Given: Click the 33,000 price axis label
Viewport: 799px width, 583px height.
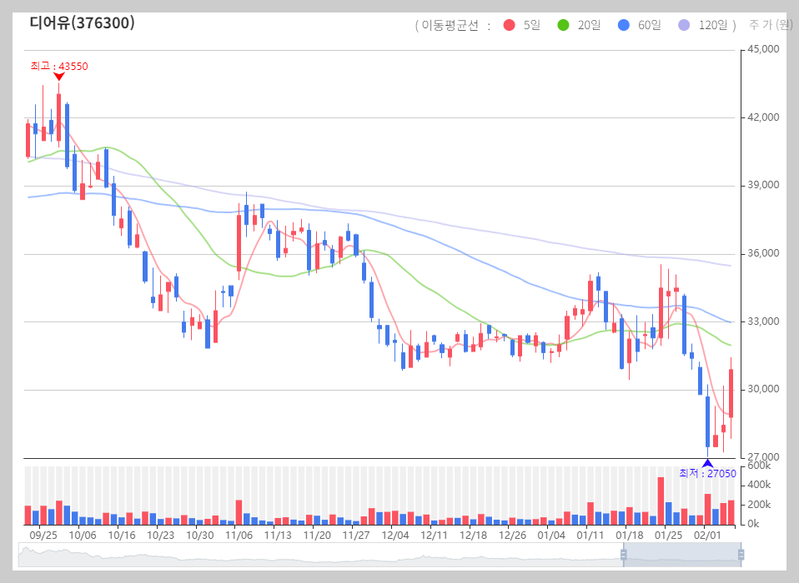Looking at the screenshot, I should (763, 321).
